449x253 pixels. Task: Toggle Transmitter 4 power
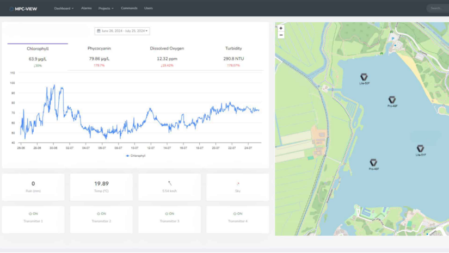[x=237, y=214]
